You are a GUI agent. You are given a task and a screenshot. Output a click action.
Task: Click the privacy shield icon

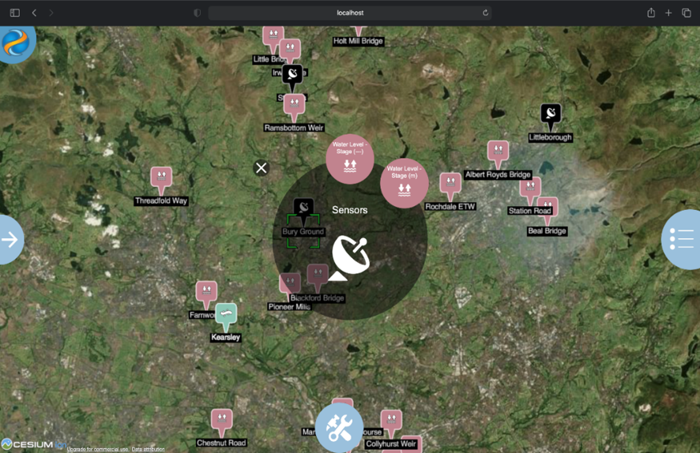[198, 13]
